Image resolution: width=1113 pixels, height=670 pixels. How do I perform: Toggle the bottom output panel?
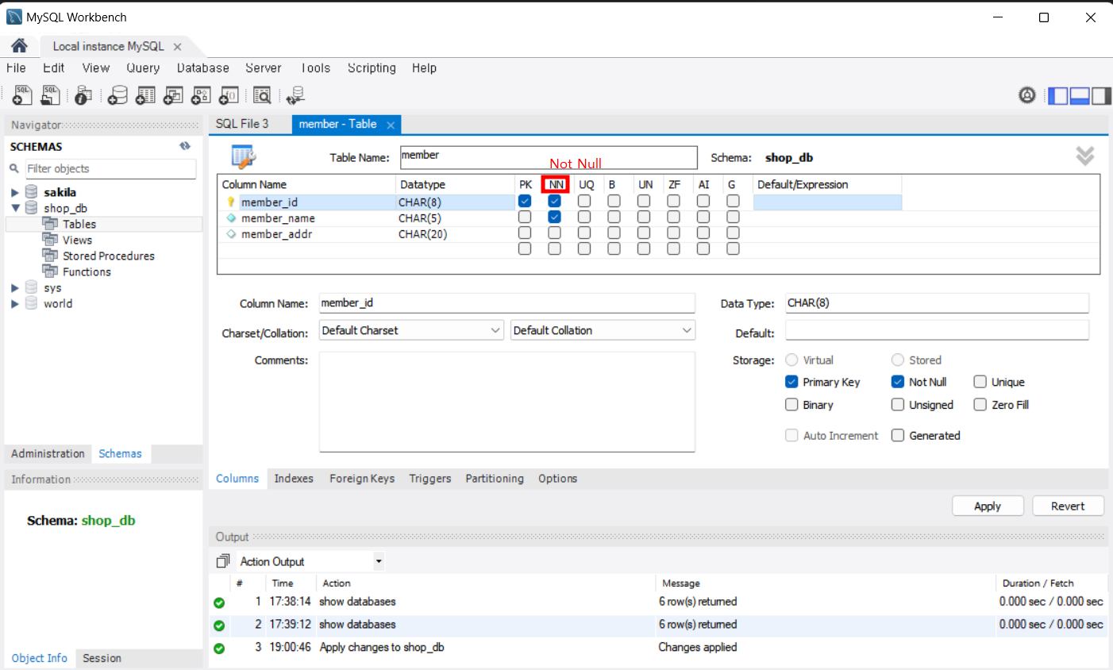tap(1080, 96)
